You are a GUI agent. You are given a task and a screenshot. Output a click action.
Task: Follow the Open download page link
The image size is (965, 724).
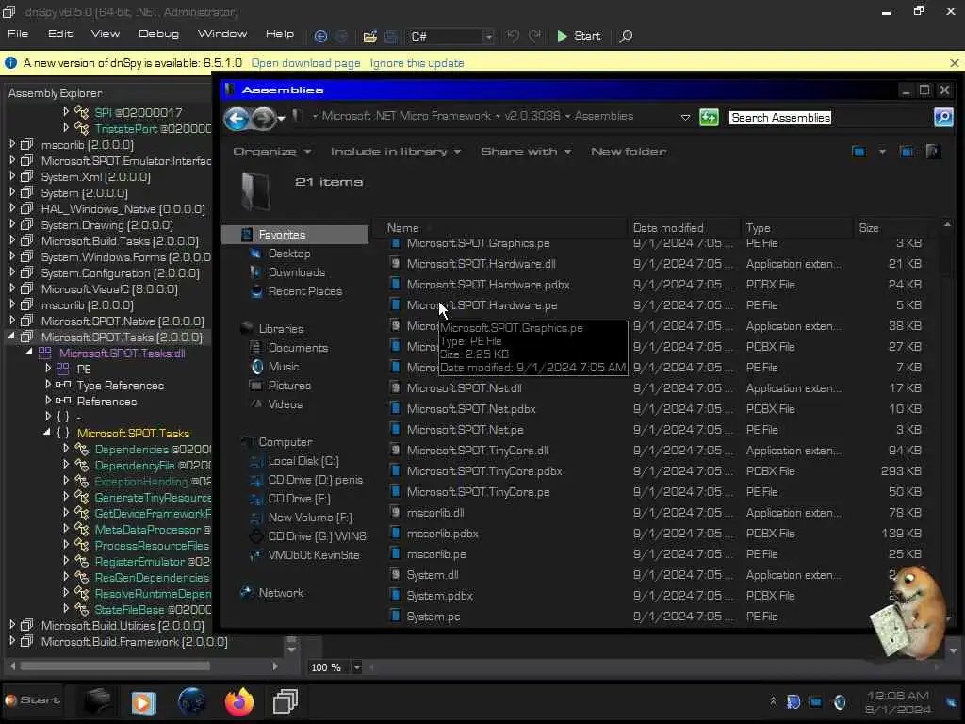(306, 63)
